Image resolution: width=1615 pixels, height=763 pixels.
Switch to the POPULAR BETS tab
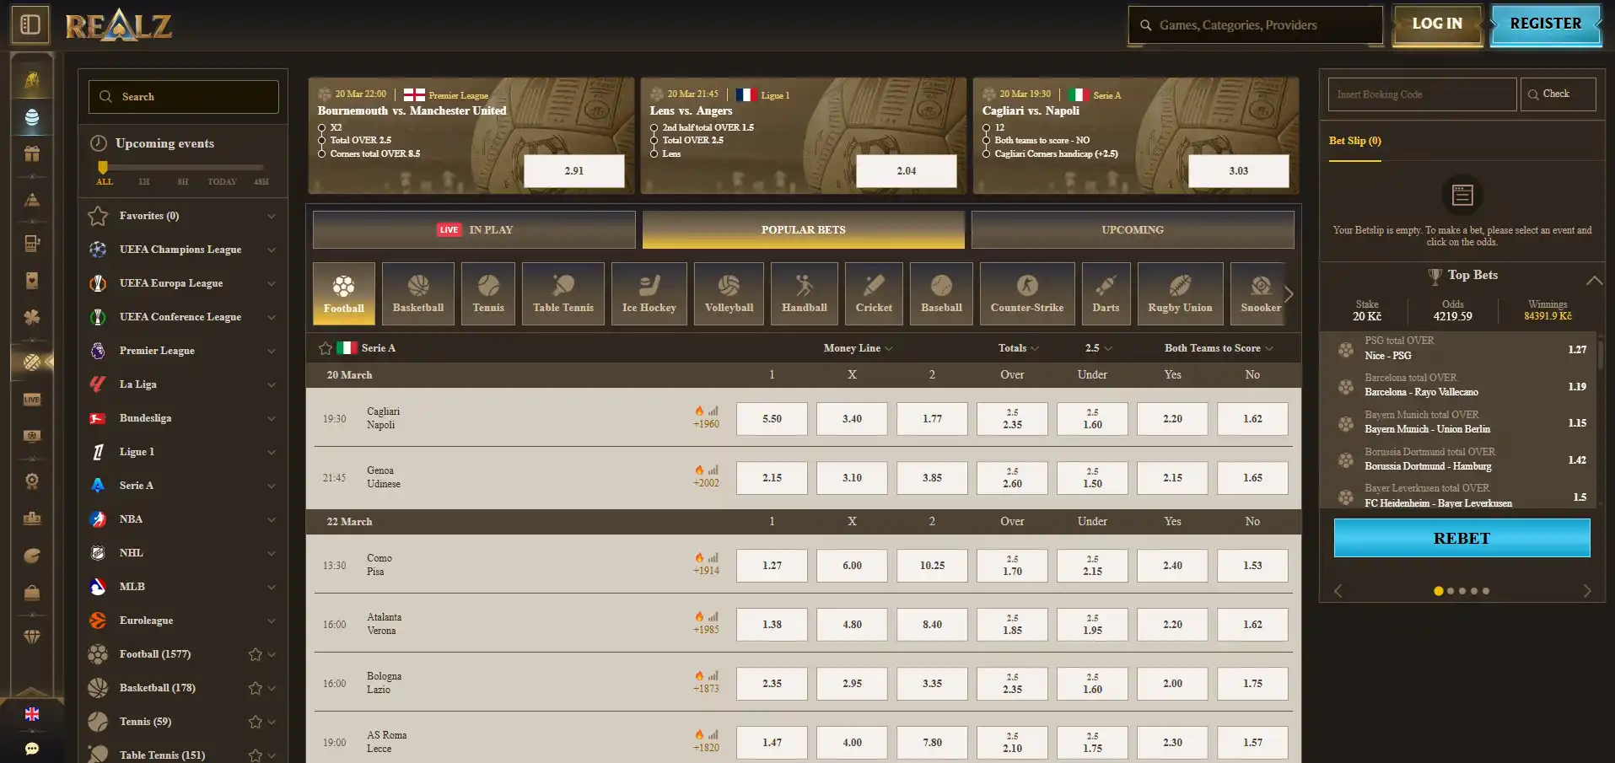click(803, 229)
